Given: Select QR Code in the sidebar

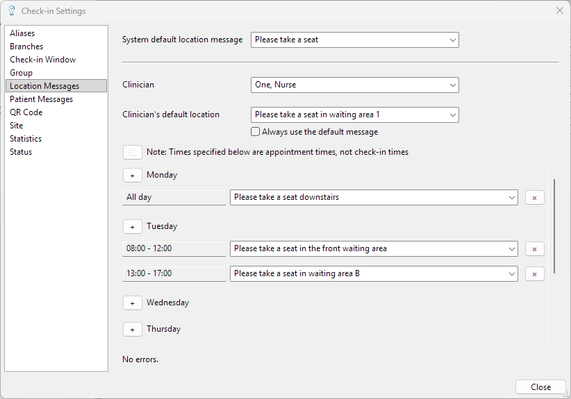Looking at the screenshot, I should 26,112.
